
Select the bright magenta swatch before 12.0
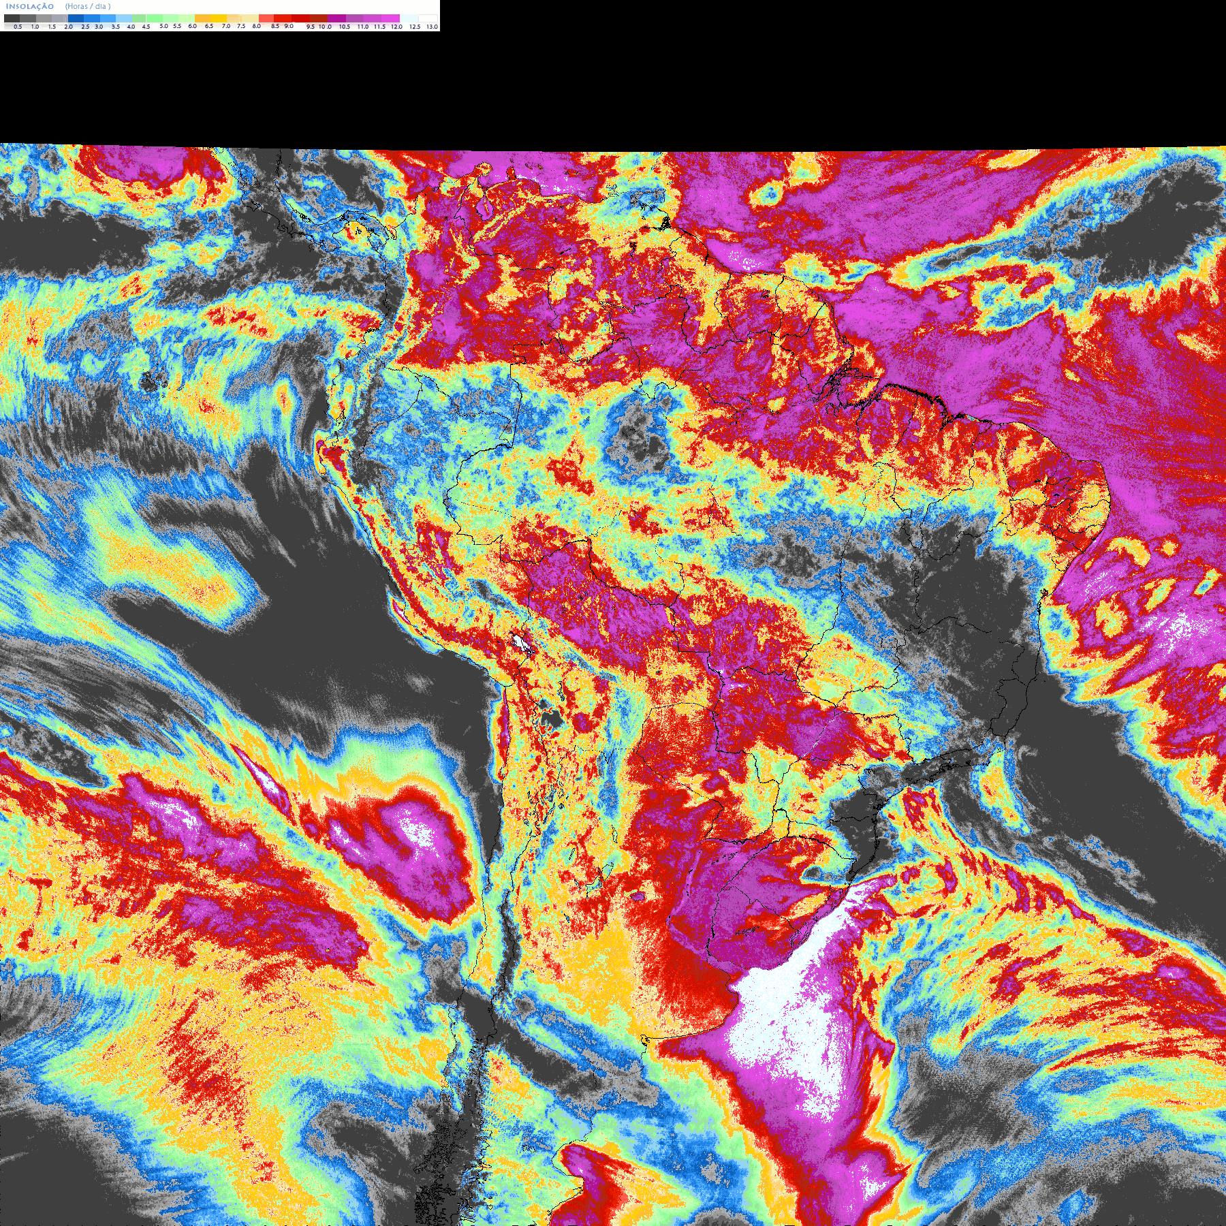pyautogui.click(x=390, y=18)
